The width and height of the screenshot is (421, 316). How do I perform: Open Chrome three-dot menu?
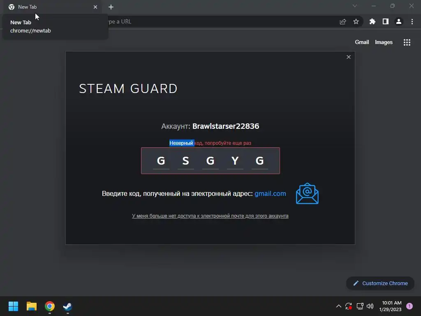[x=412, y=21]
